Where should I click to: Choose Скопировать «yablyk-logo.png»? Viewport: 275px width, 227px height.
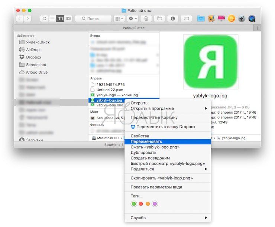168,178
